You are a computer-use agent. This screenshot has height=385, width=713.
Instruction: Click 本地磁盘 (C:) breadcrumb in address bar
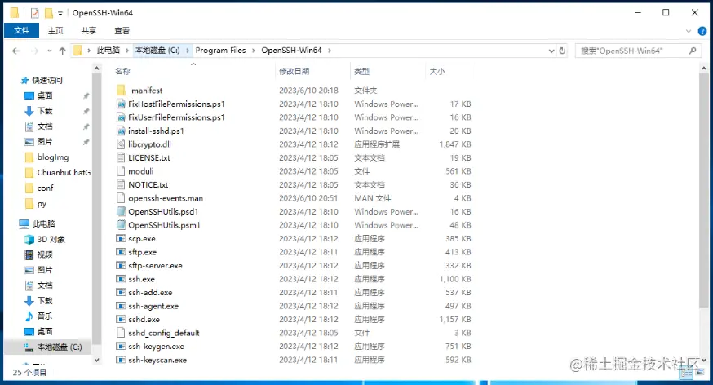tap(157, 51)
